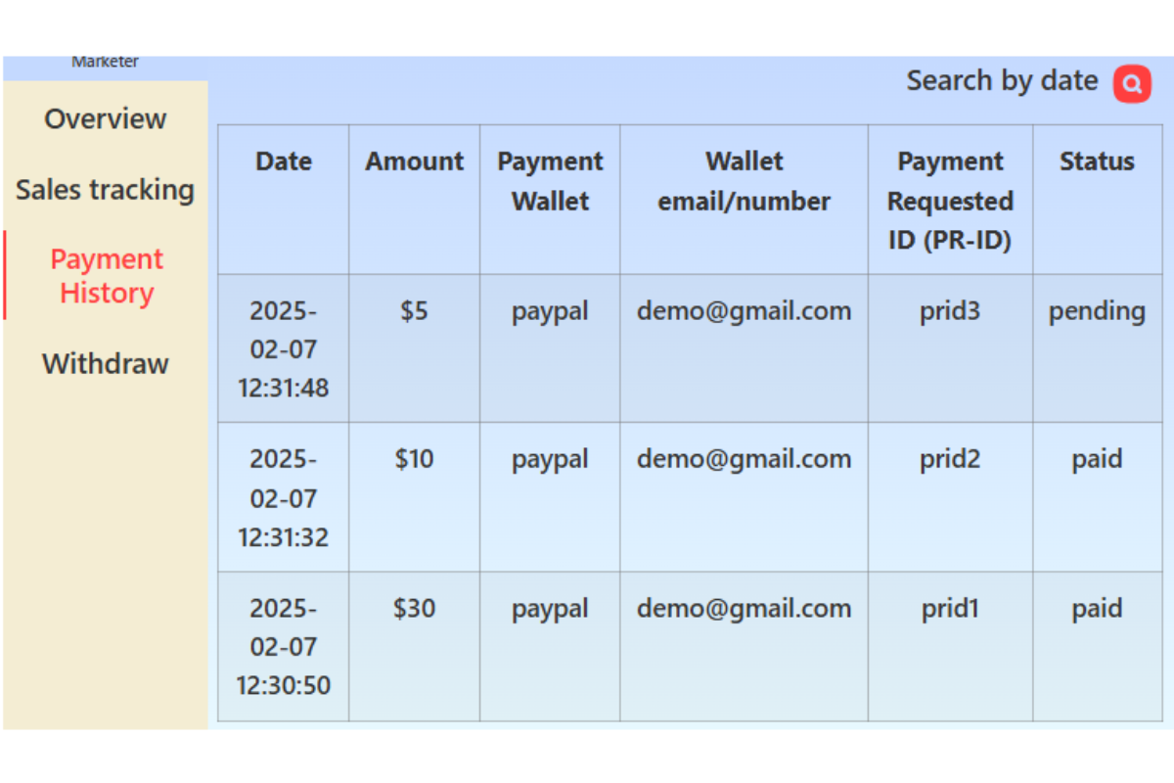Open the Withdraw page
The width and height of the screenshot is (1174, 783).
click(106, 364)
